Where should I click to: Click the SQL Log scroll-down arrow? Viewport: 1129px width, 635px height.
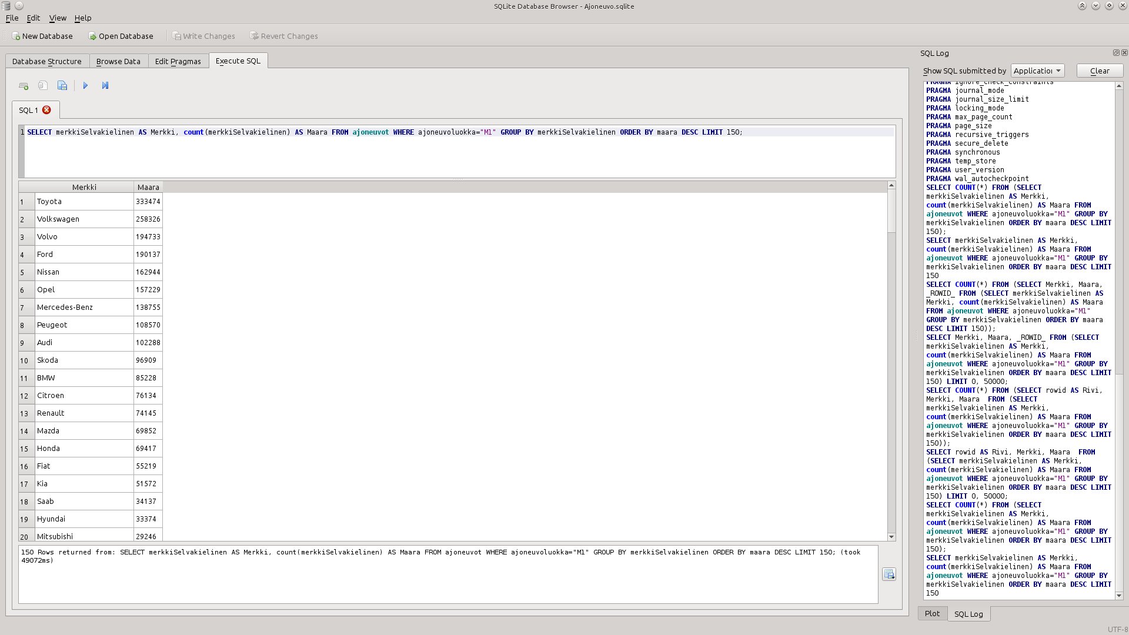coord(1119,596)
